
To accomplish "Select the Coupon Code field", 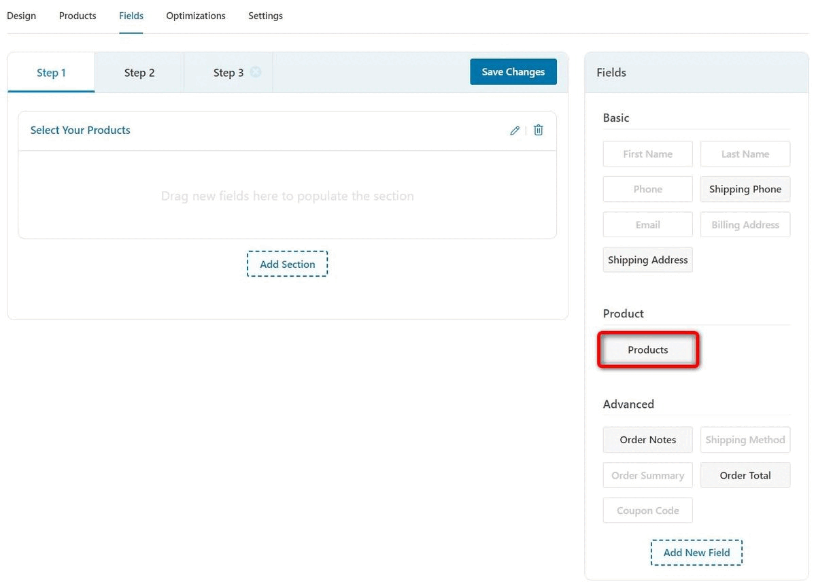I will [648, 511].
